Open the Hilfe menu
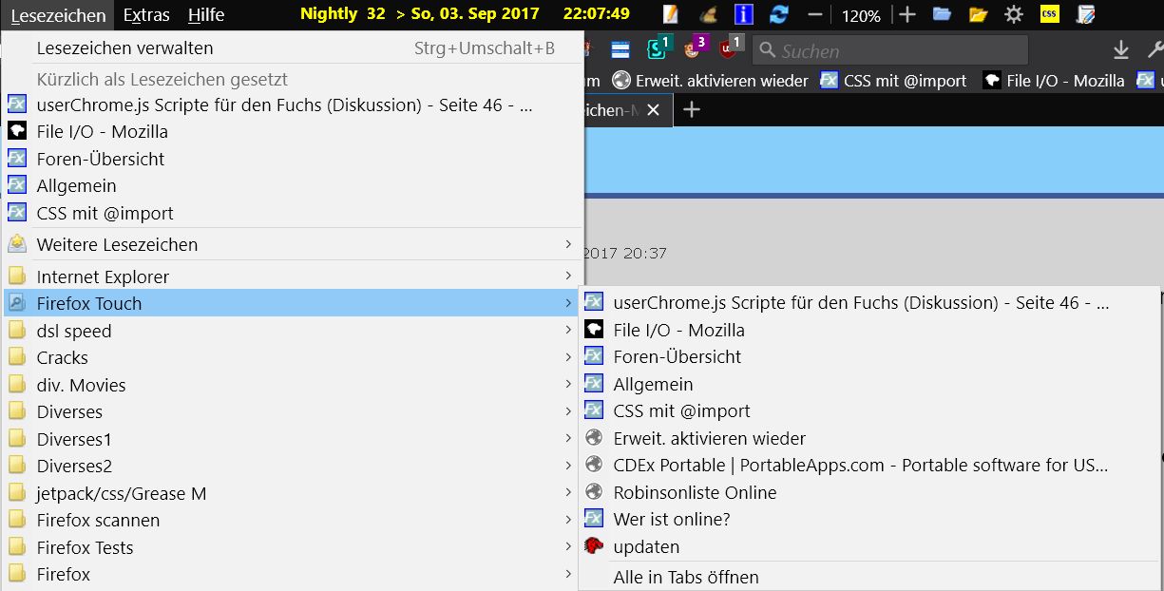 (206, 14)
